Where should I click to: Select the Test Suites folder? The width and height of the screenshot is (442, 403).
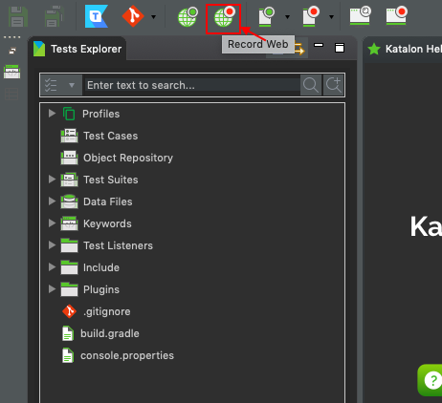click(99, 180)
